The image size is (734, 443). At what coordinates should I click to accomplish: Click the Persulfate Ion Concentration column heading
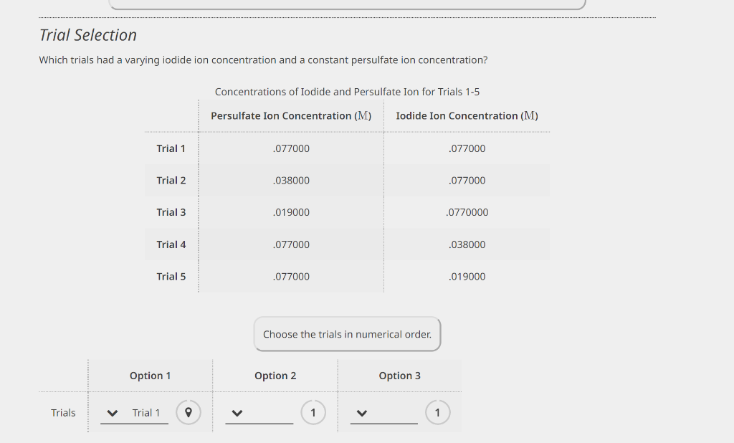(291, 115)
